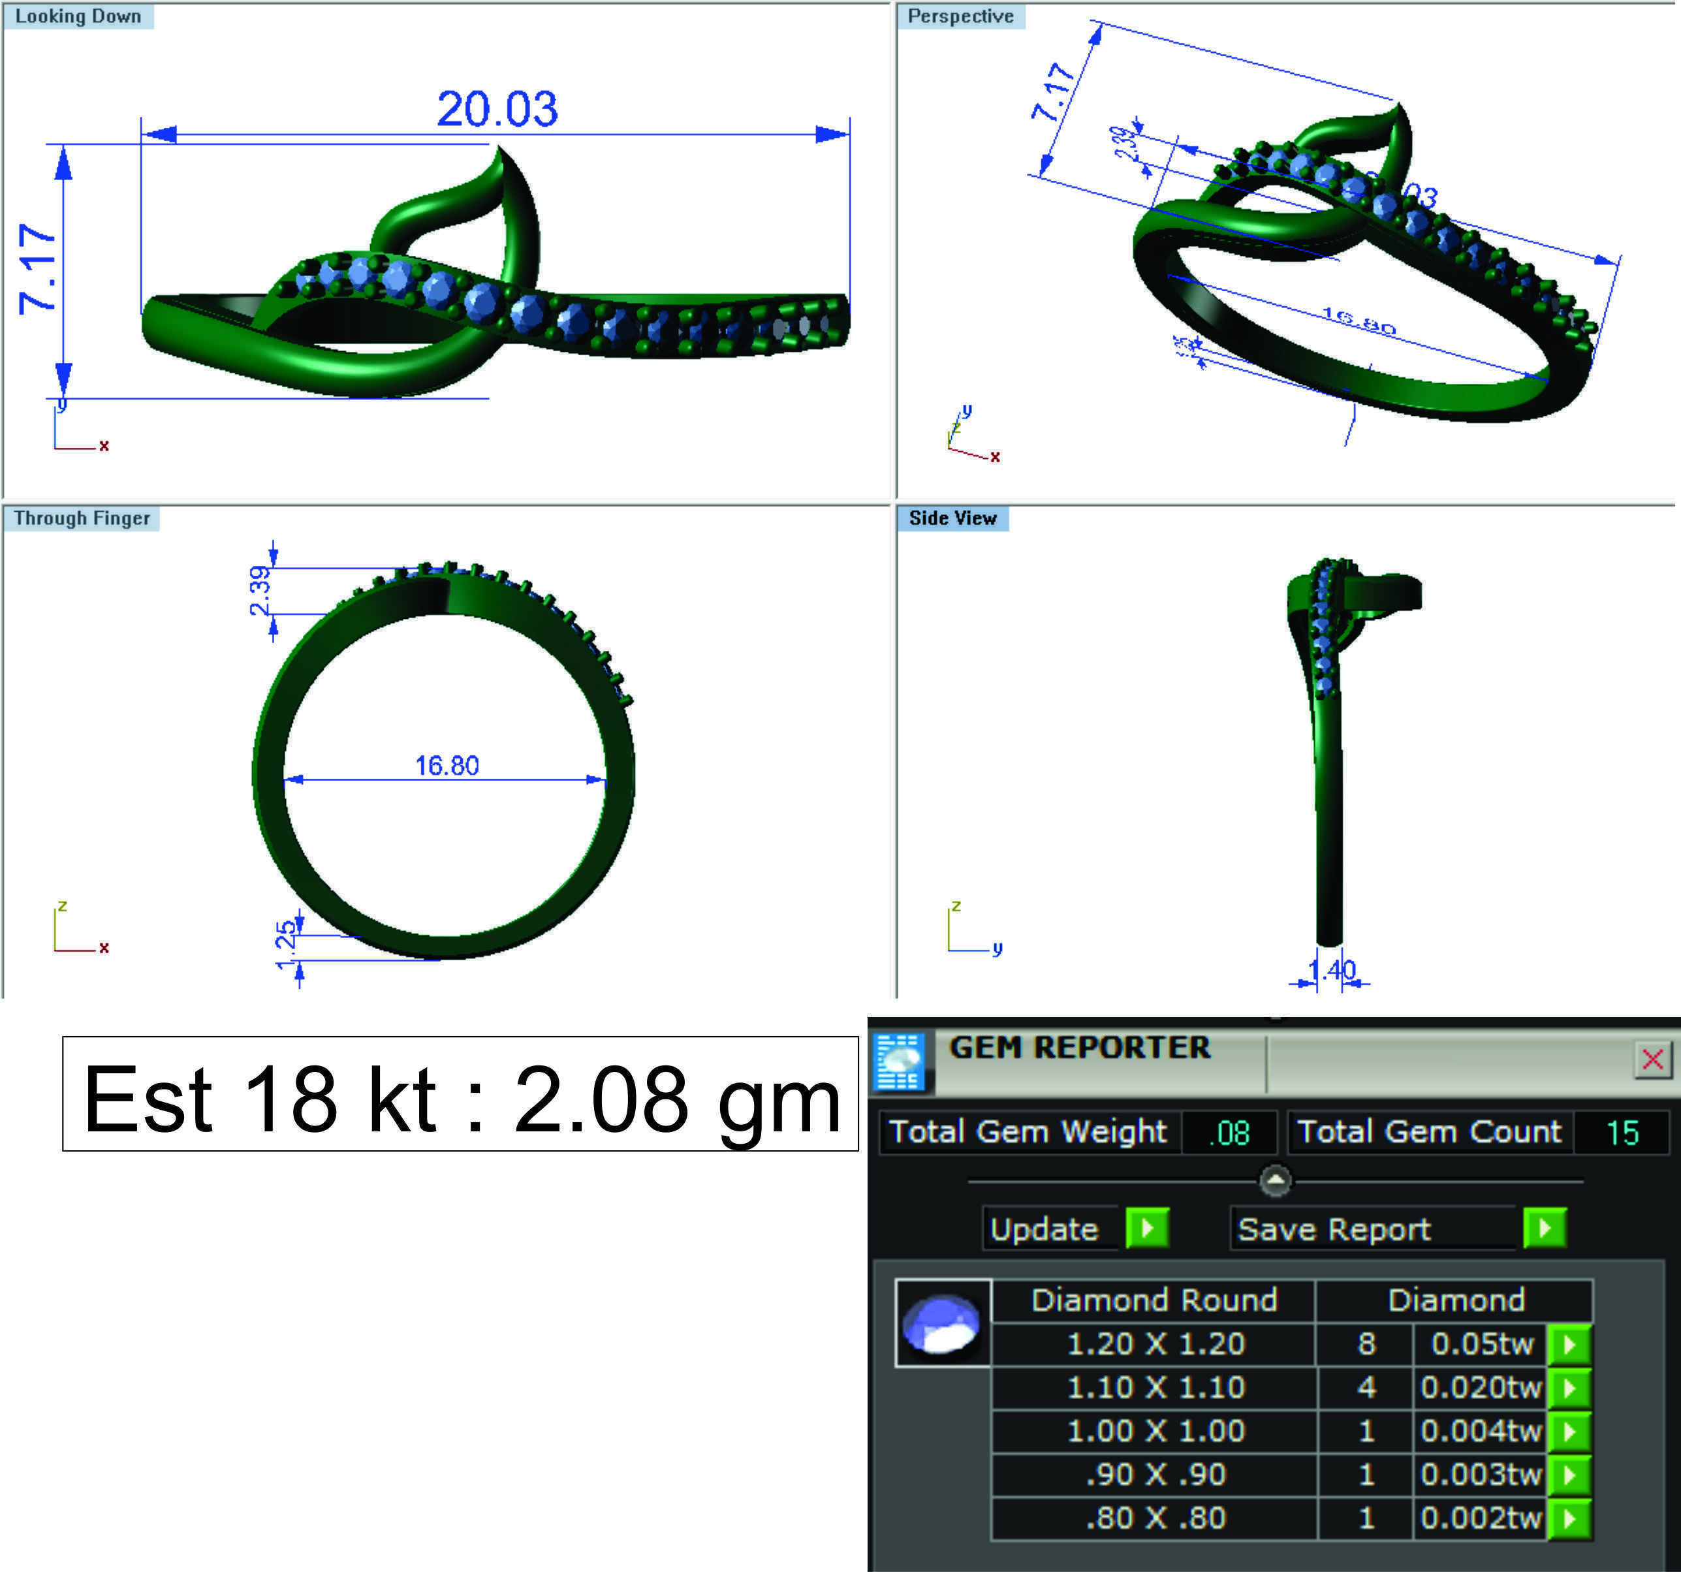The width and height of the screenshot is (1681, 1572).
Task: Collapse the gem summary with round arrow
Action: coord(1275,1180)
